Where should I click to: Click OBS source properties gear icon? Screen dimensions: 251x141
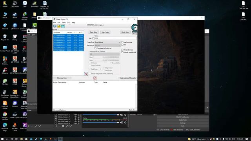click(x=63, y=126)
